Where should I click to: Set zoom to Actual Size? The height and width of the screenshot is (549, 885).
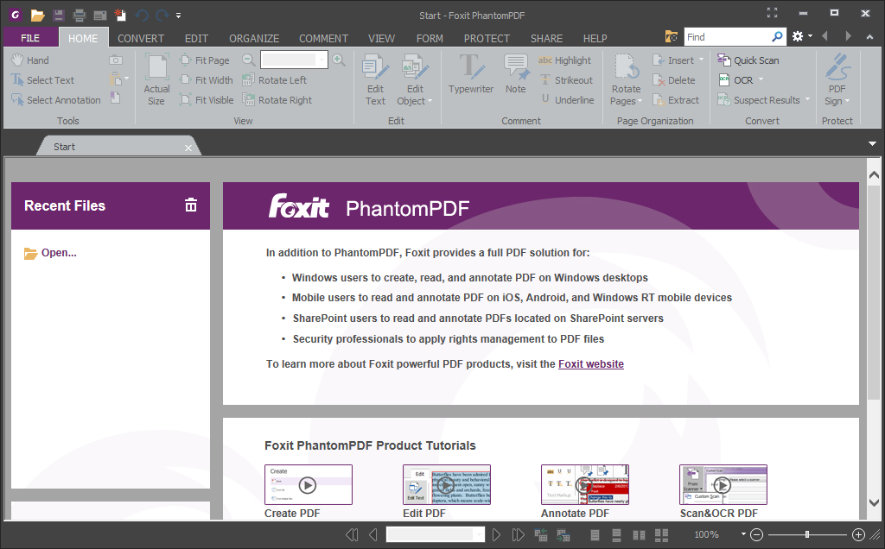(x=156, y=79)
